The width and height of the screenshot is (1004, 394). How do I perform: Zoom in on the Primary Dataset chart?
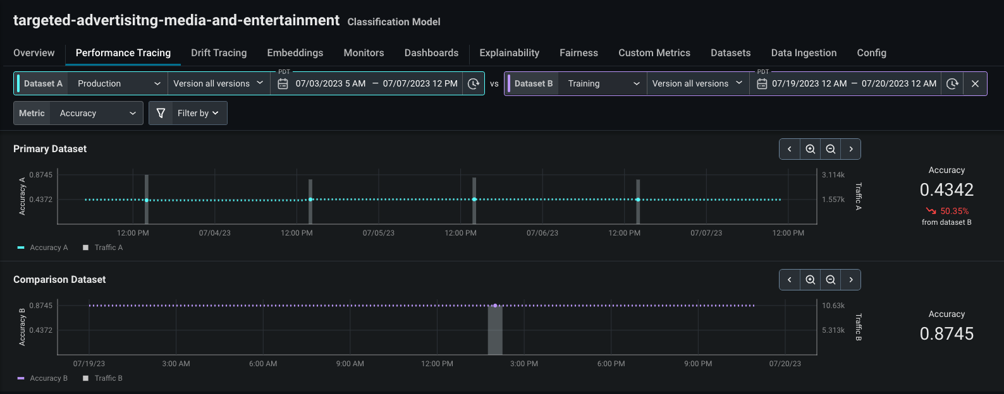pos(810,149)
